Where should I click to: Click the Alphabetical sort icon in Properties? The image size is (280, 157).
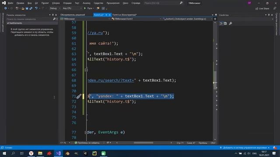225,23
